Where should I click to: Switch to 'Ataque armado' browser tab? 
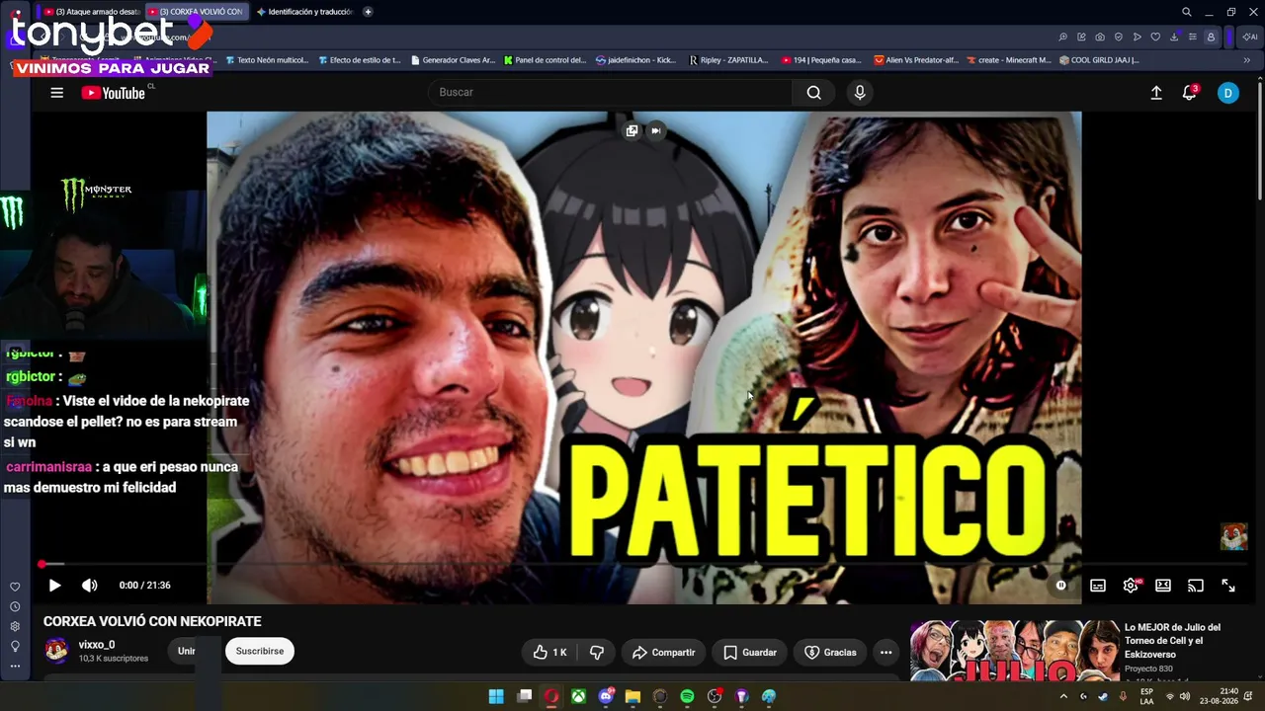click(x=92, y=12)
